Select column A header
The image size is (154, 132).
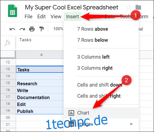pyautogui.click(x=40, y=55)
